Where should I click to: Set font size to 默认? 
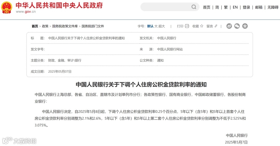point(150,26)
